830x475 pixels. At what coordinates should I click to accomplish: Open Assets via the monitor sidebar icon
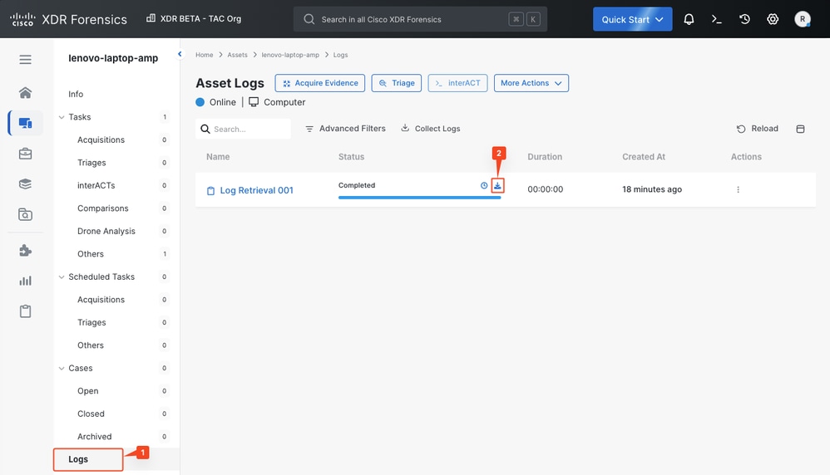click(x=25, y=123)
